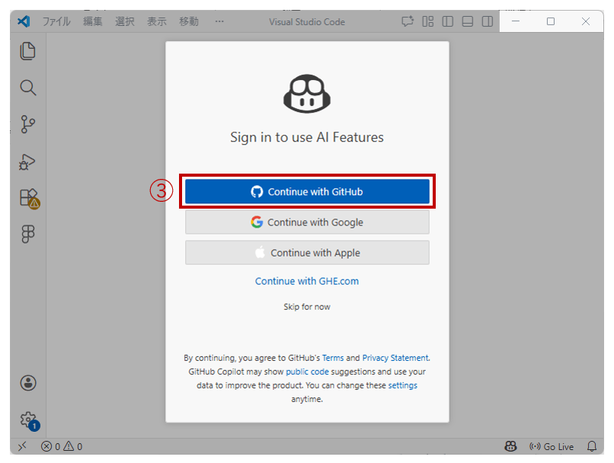Open the Accounts menu in activity bar
This screenshot has width=614, height=463.
tap(28, 382)
